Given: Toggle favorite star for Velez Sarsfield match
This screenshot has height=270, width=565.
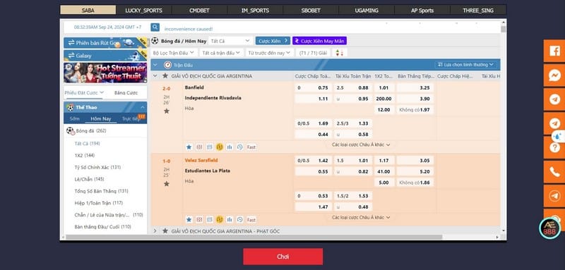Looking at the screenshot, I should click(x=167, y=184).
